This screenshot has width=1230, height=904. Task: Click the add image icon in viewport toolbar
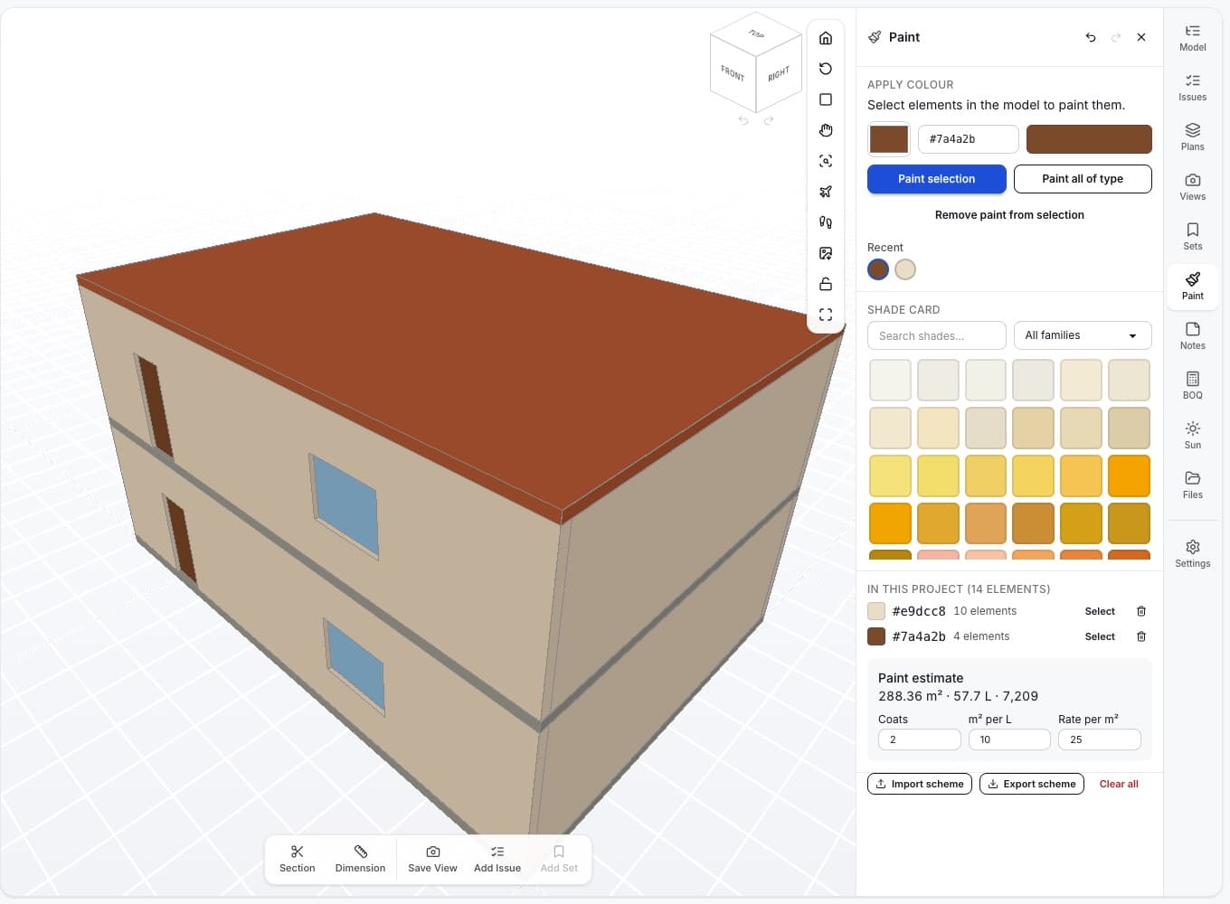825,253
